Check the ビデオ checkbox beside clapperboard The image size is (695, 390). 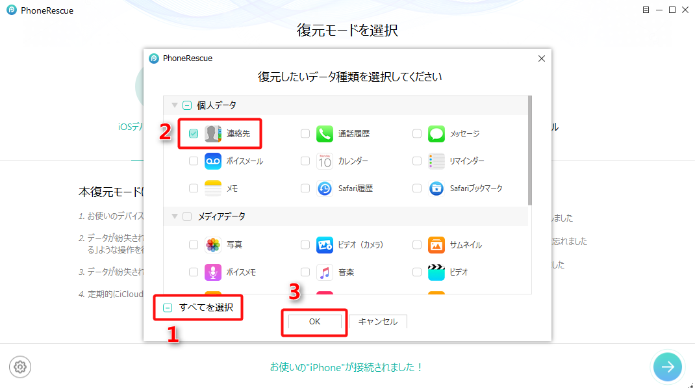point(416,272)
